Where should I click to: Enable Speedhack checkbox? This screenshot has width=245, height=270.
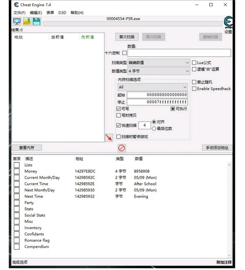pyautogui.click(x=194, y=89)
